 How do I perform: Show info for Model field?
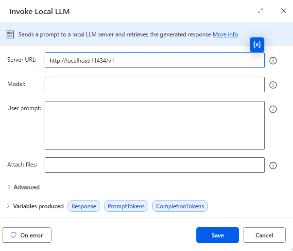coord(273,85)
